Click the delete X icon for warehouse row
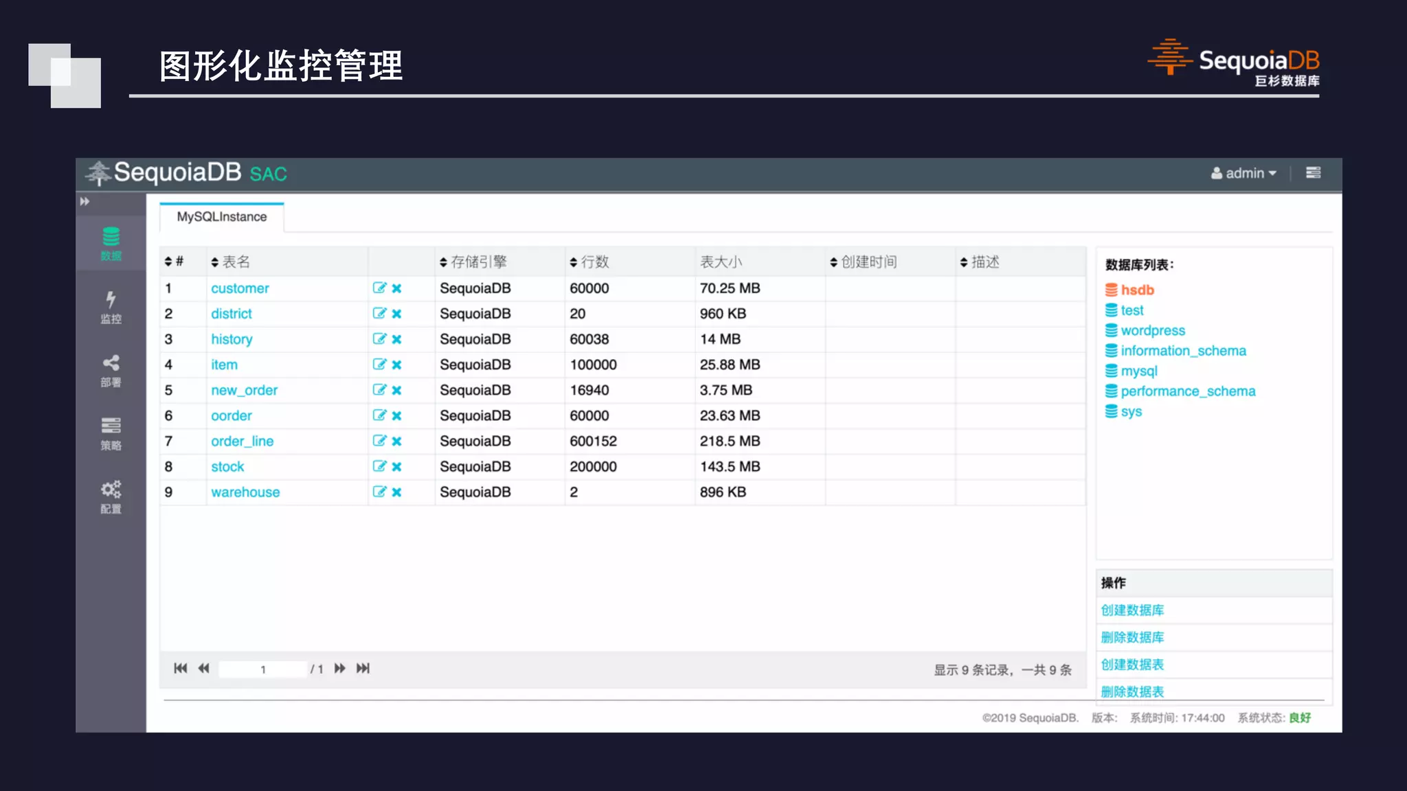This screenshot has height=791, width=1407. click(396, 492)
